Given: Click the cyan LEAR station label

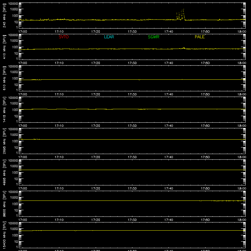Looking at the screenshot, I should click(109, 37).
